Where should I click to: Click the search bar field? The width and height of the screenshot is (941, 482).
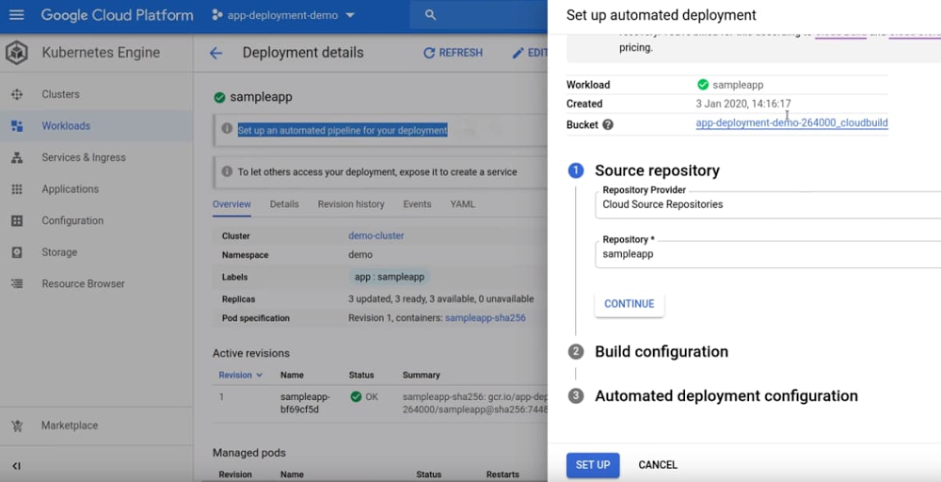coord(478,15)
